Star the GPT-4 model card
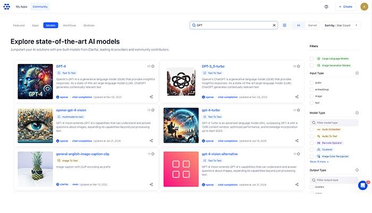Screen dimensions: 372x213 tap(153, 67)
